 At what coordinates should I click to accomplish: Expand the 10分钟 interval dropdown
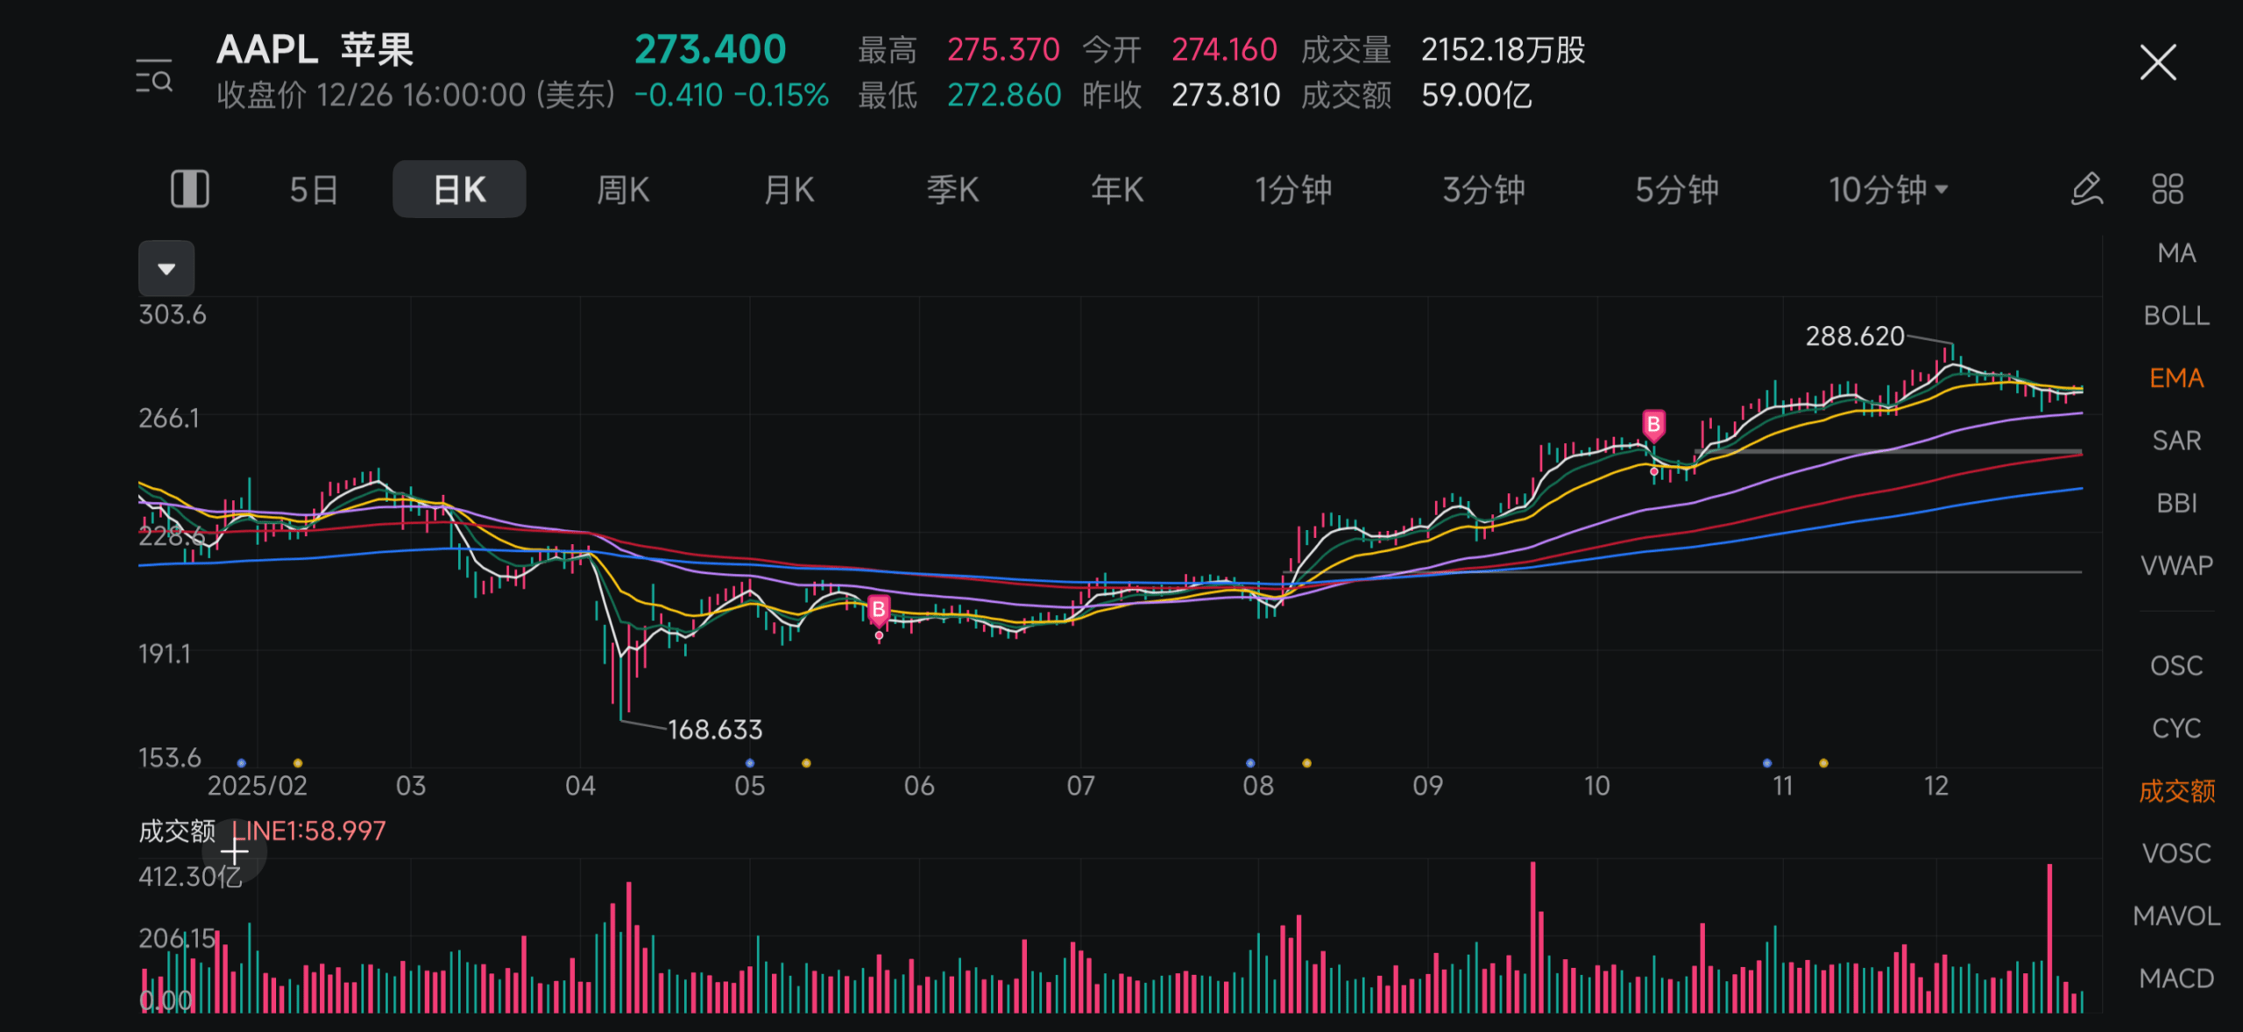pyautogui.click(x=1887, y=189)
